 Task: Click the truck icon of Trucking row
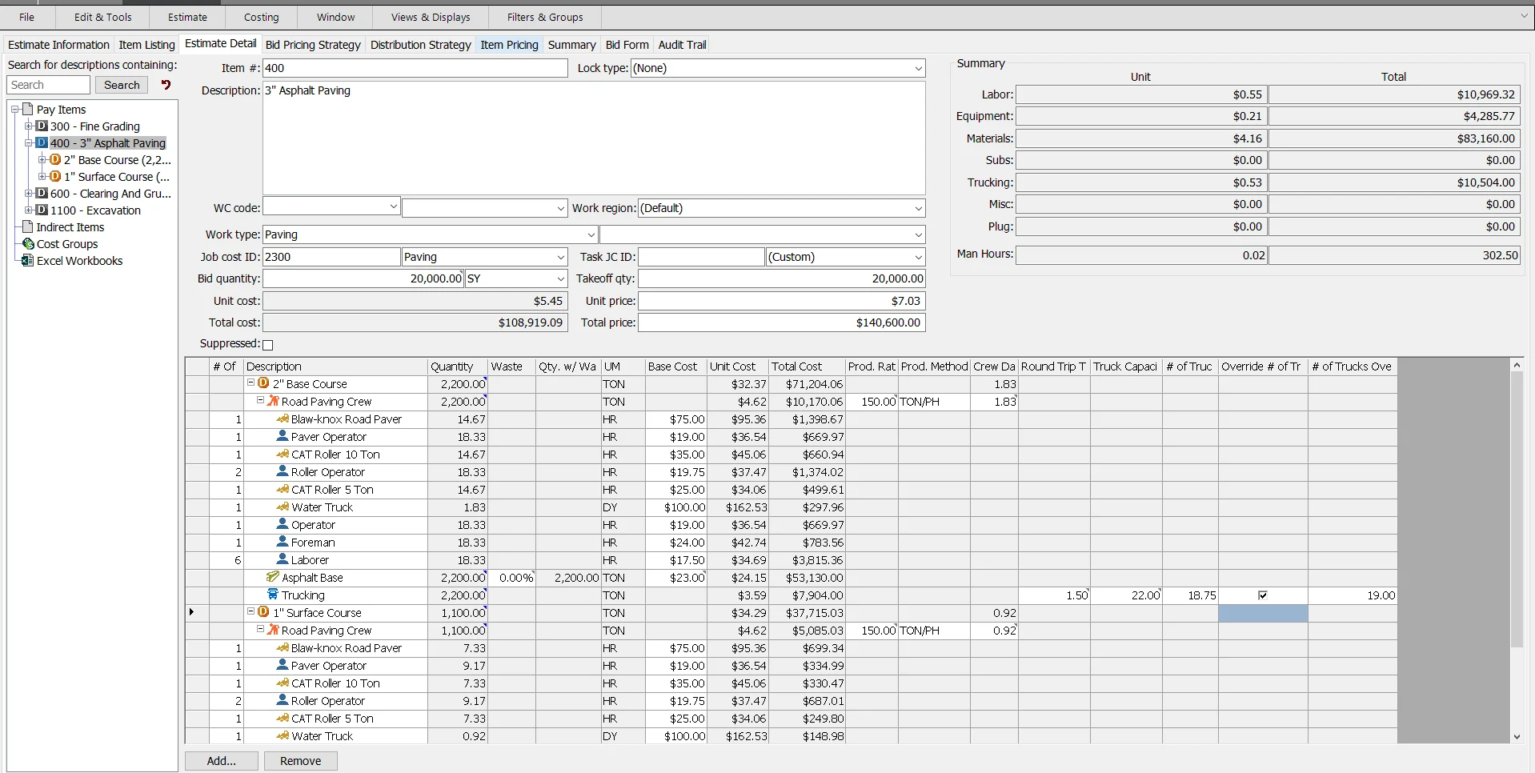click(x=273, y=595)
